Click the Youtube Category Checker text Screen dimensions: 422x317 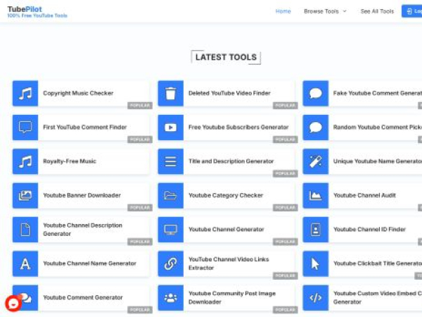point(226,195)
